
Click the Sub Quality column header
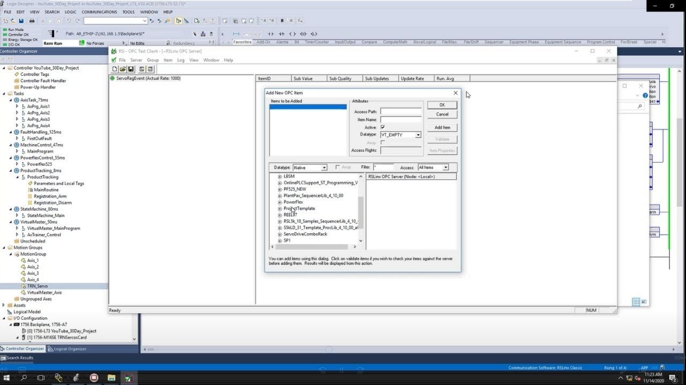coord(345,79)
